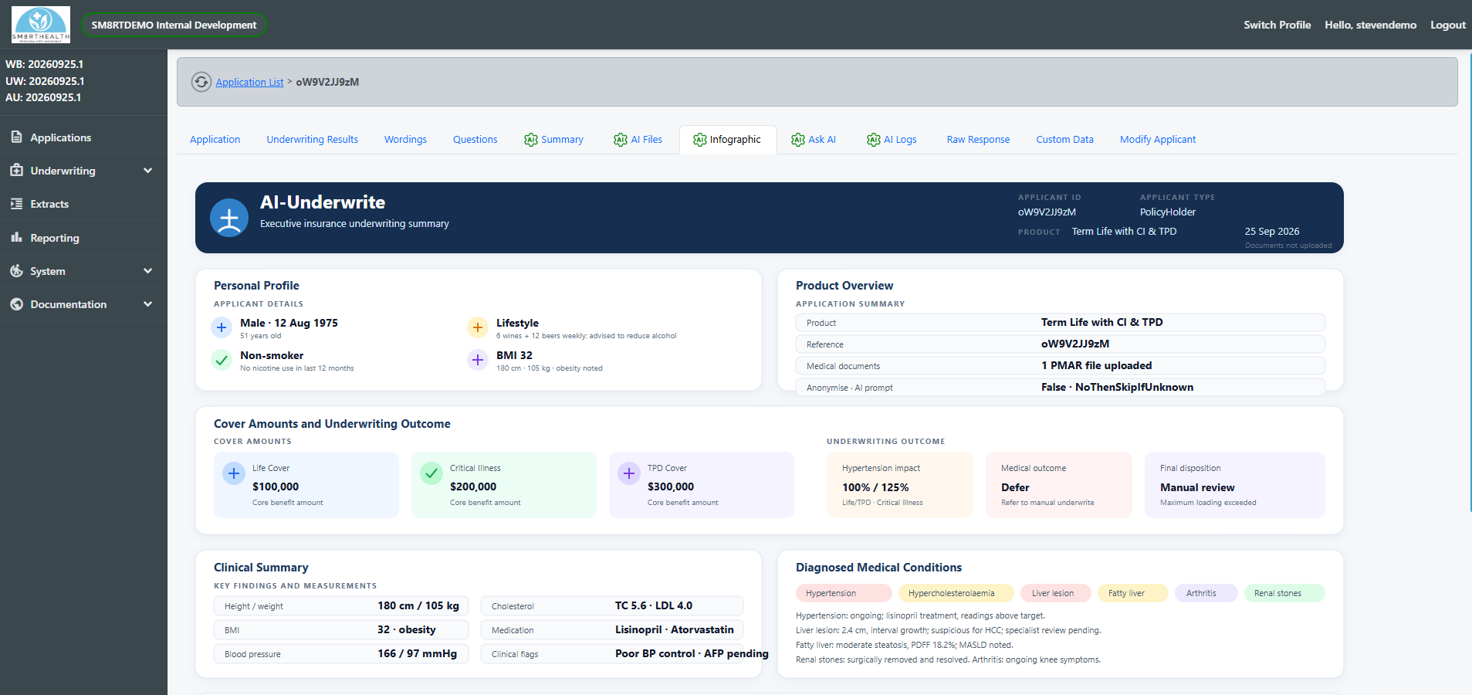Click the TPD Cover purple plus icon
Screen dimensions: 1472x695
[629, 473]
